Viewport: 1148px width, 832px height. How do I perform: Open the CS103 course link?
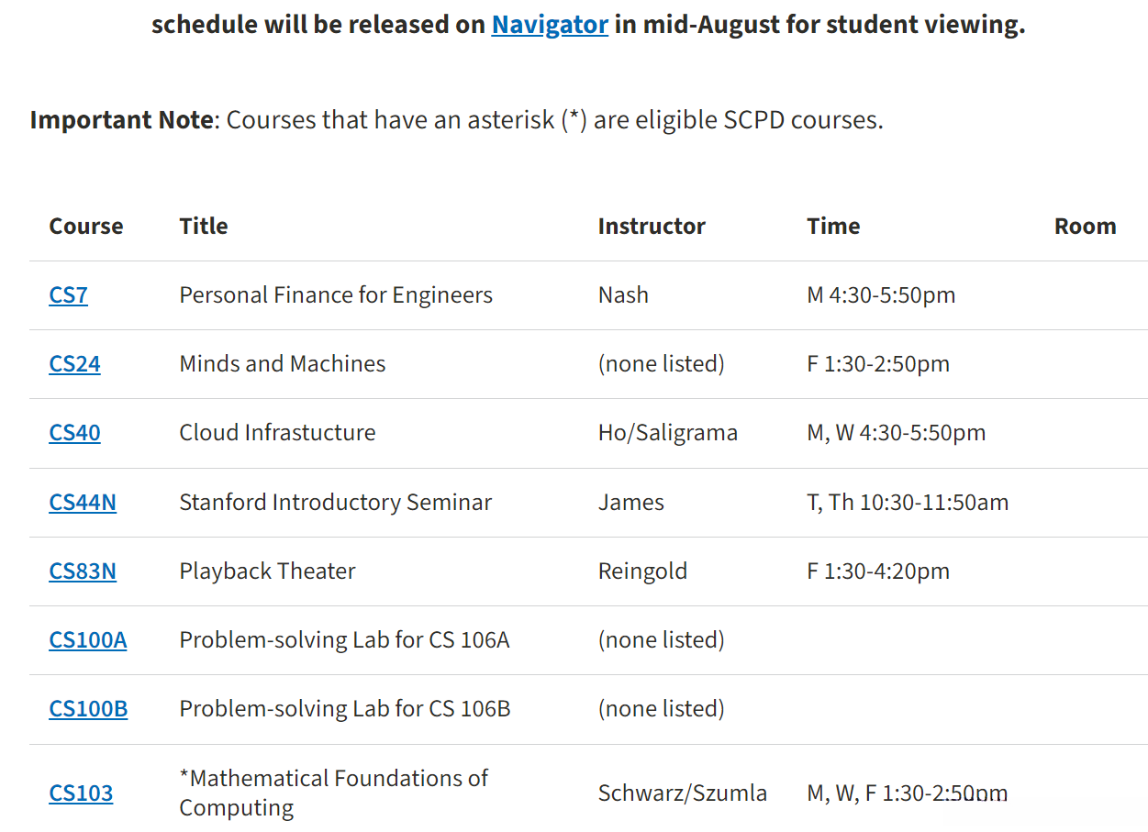pyautogui.click(x=81, y=793)
